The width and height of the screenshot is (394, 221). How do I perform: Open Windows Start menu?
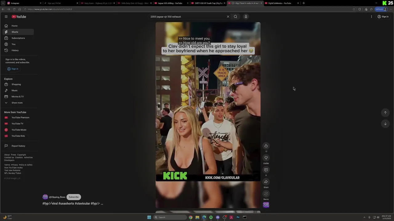[x=149, y=217]
